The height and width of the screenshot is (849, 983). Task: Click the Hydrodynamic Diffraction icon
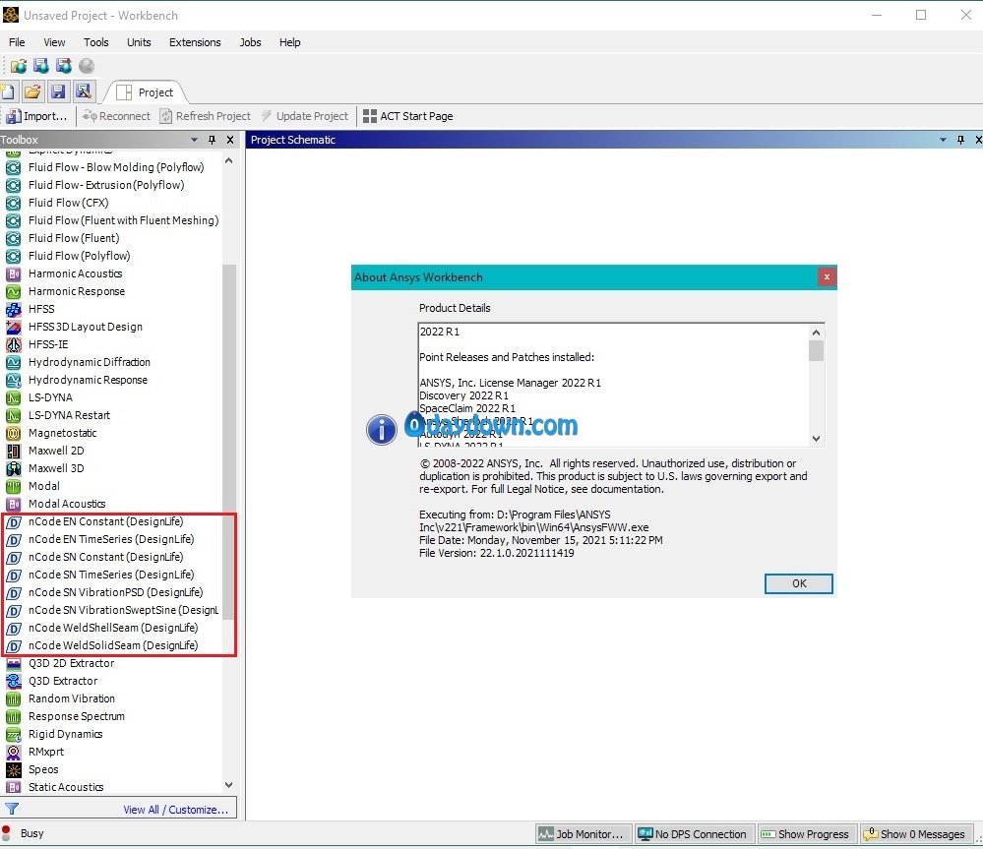[x=13, y=362]
